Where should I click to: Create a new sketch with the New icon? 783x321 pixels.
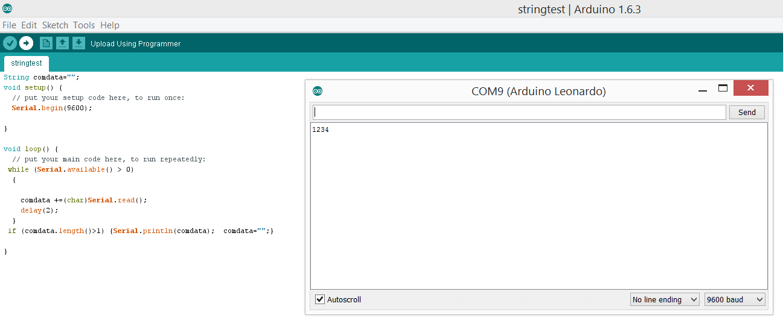click(46, 43)
